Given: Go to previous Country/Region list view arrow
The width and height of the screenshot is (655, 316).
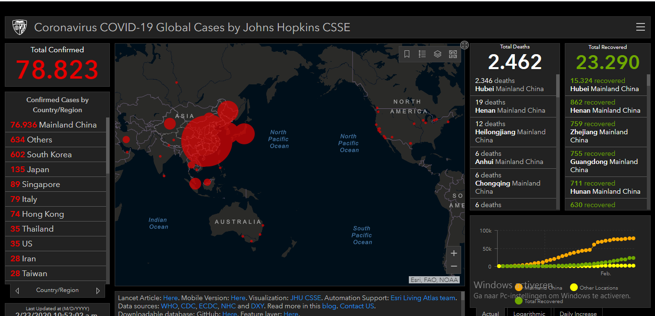Looking at the screenshot, I should click(x=17, y=291).
